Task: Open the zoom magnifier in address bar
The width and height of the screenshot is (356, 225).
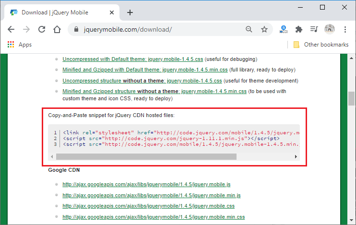Action: click(249, 29)
